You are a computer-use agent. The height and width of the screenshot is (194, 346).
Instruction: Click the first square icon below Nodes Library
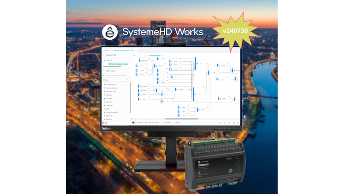pos(103,123)
